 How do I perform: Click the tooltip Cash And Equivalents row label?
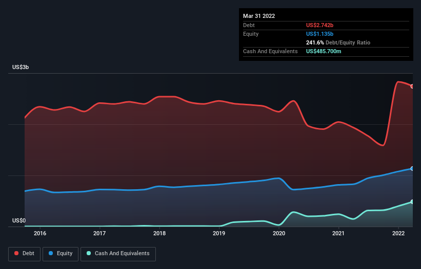click(x=270, y=51)
